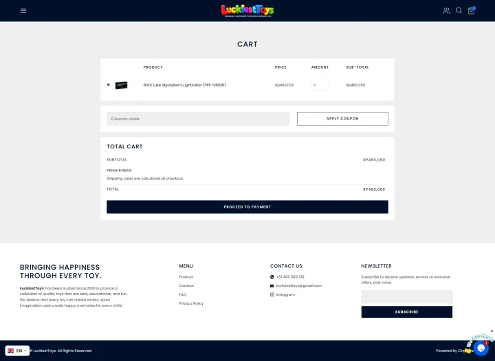
Task: Open the user account icon
Action: [x=446, y=11]
